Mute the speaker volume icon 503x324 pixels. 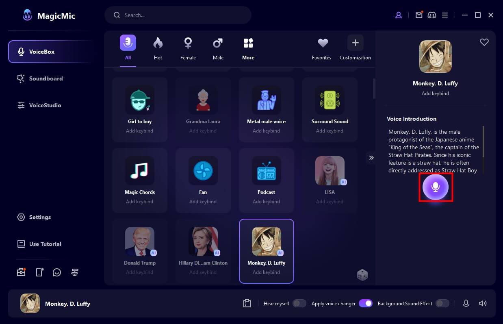tap(483, 303)
